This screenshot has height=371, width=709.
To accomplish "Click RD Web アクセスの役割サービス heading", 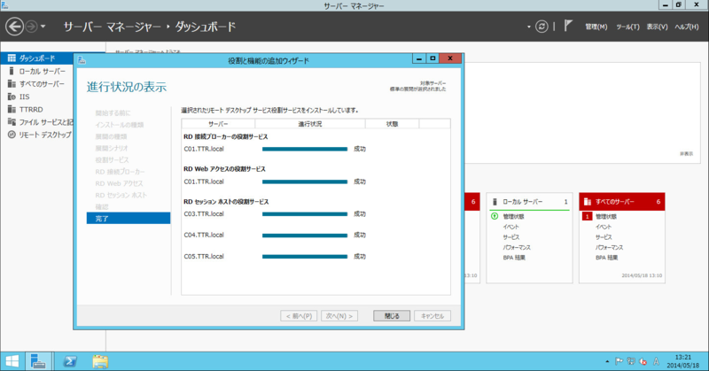I will tap(225, 169).
